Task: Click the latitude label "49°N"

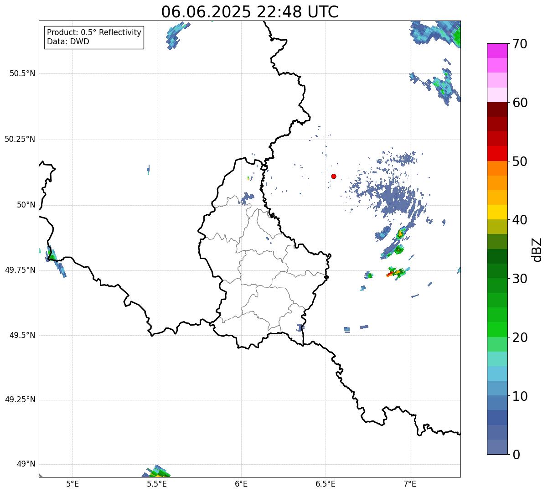Action: pos(26,464)
